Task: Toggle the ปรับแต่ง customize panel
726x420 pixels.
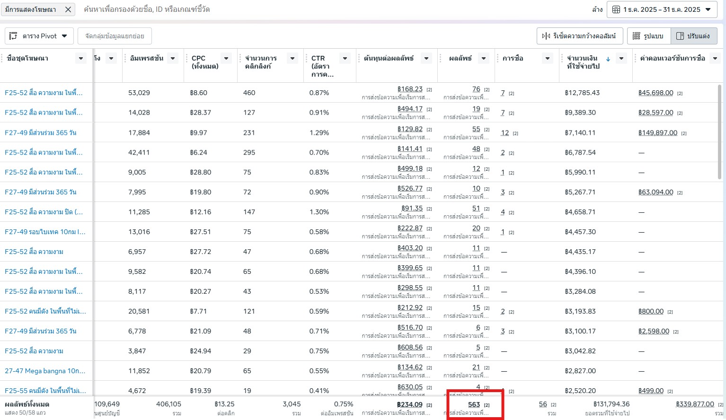Action: (694, 36)
